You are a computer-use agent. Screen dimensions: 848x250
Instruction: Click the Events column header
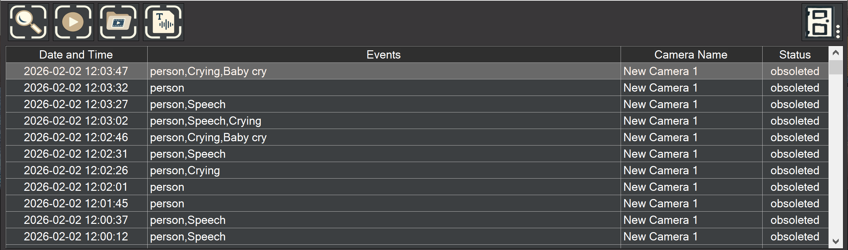click(383, 54)
